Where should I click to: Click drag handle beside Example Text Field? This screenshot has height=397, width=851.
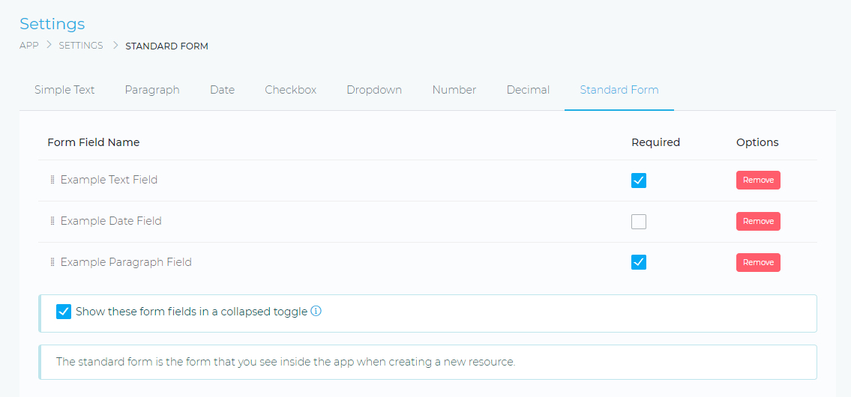(x=52, y=180)
